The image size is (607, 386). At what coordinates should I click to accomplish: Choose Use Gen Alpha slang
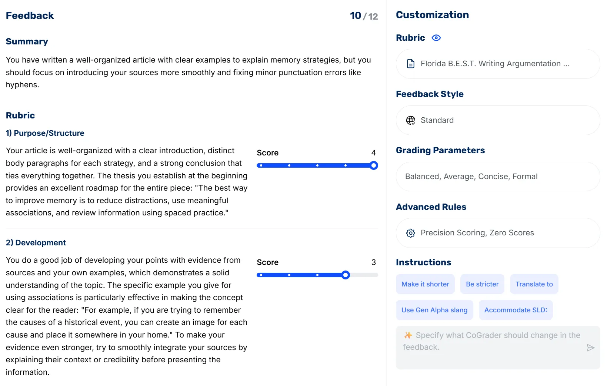pyautogui.click(x=434, y=310)
